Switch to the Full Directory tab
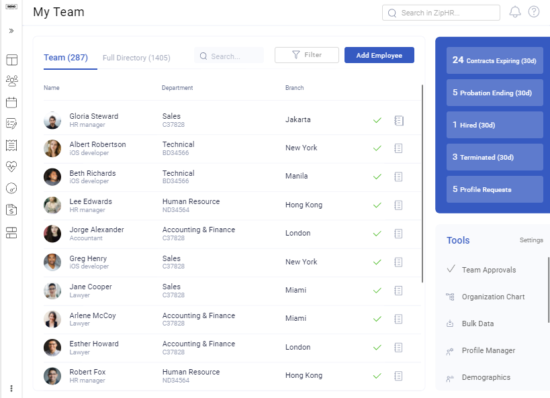The width and height of the screenshot is (550, 398). point(136,58)
